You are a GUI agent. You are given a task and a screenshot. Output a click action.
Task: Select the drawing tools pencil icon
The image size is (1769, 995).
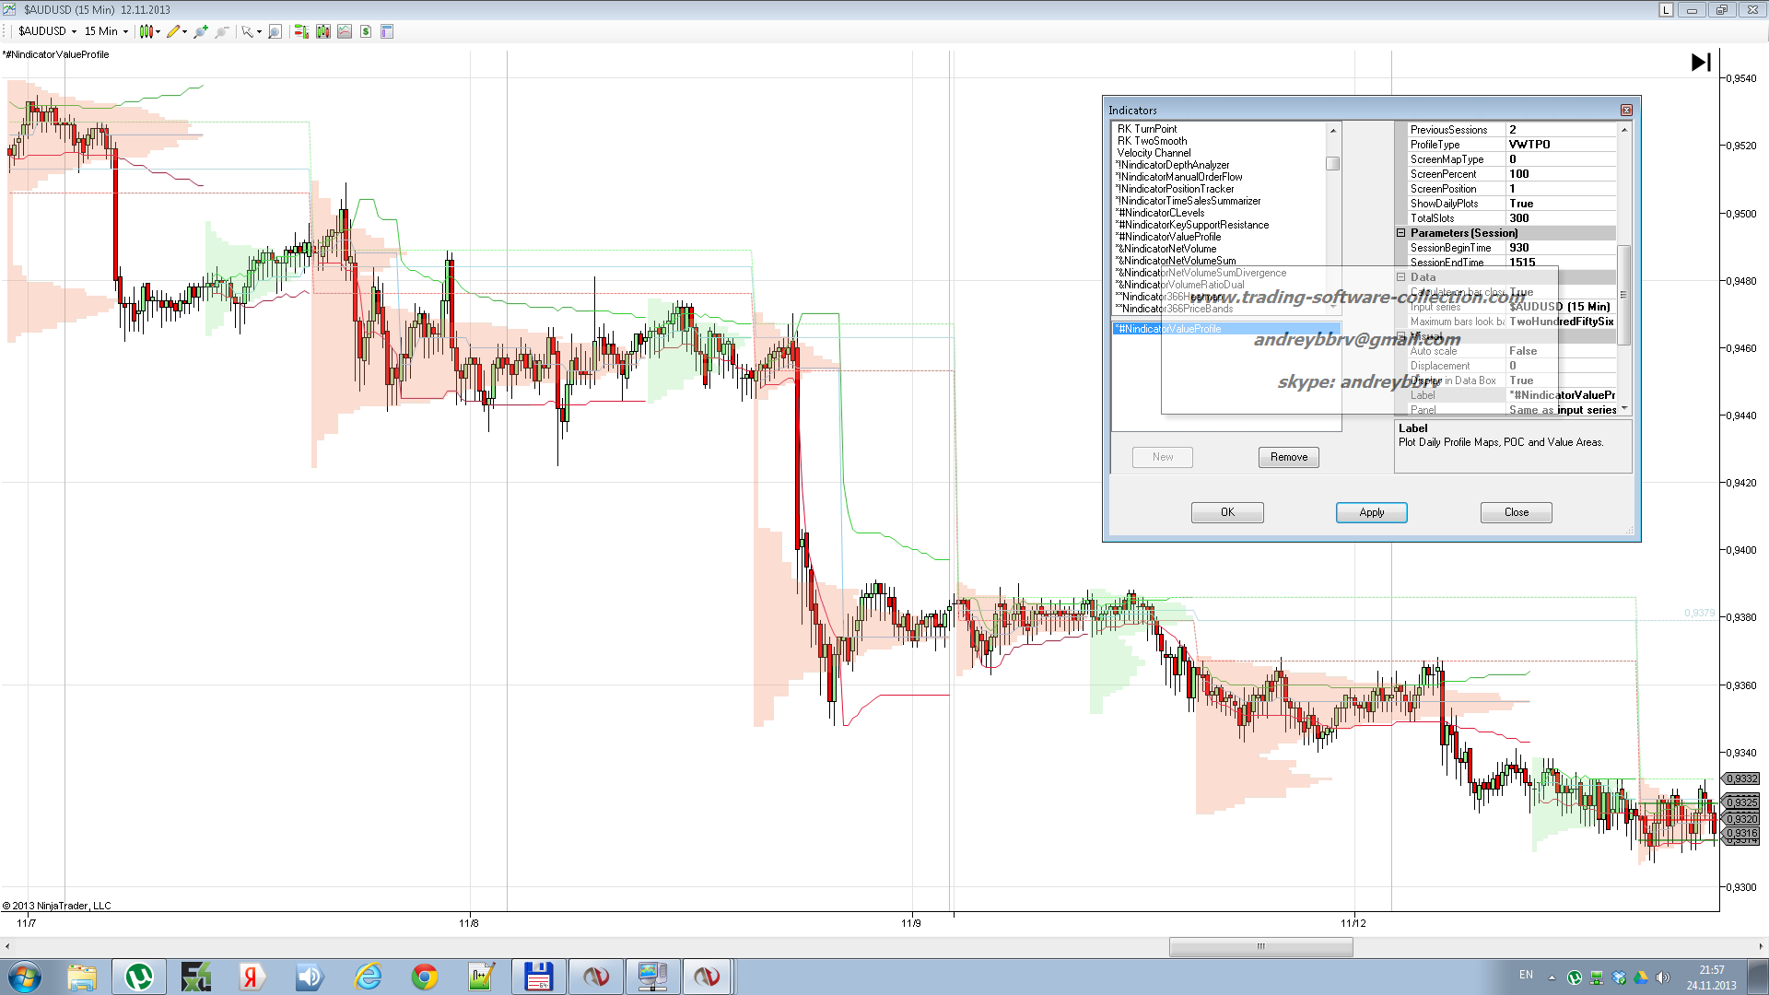[173, 31]
